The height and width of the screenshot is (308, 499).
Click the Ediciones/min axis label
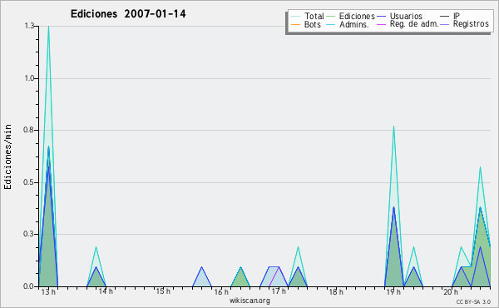pos(7,156)
